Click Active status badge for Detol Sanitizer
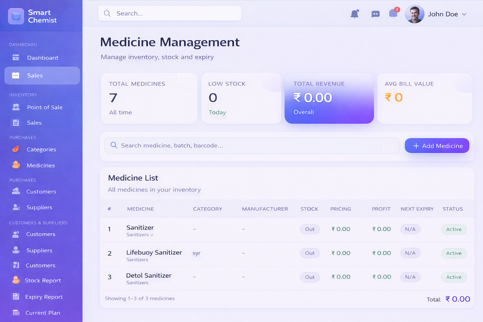The image size is (483, 322). click(x=454, y=277)
